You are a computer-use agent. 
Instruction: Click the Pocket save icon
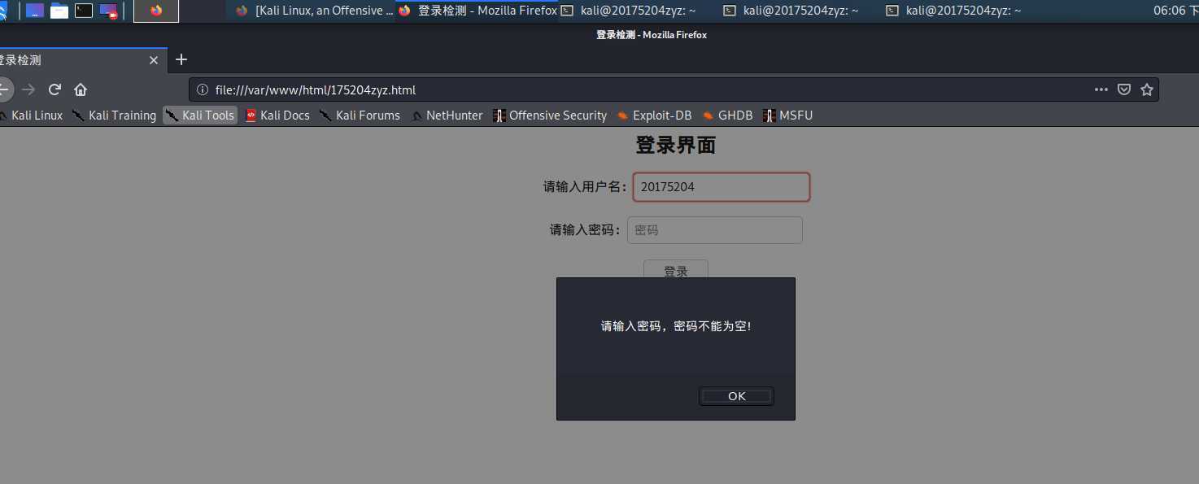click(1123, 89)
